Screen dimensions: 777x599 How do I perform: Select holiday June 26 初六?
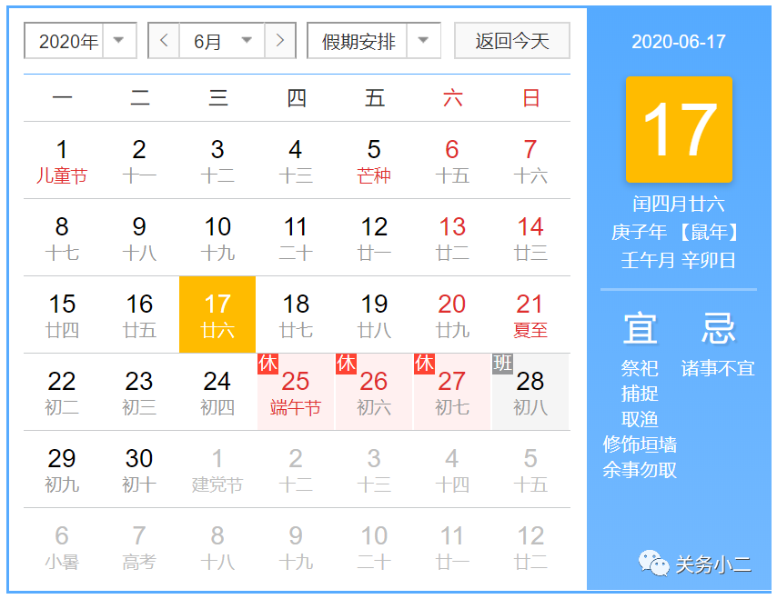tap(374, 392)
